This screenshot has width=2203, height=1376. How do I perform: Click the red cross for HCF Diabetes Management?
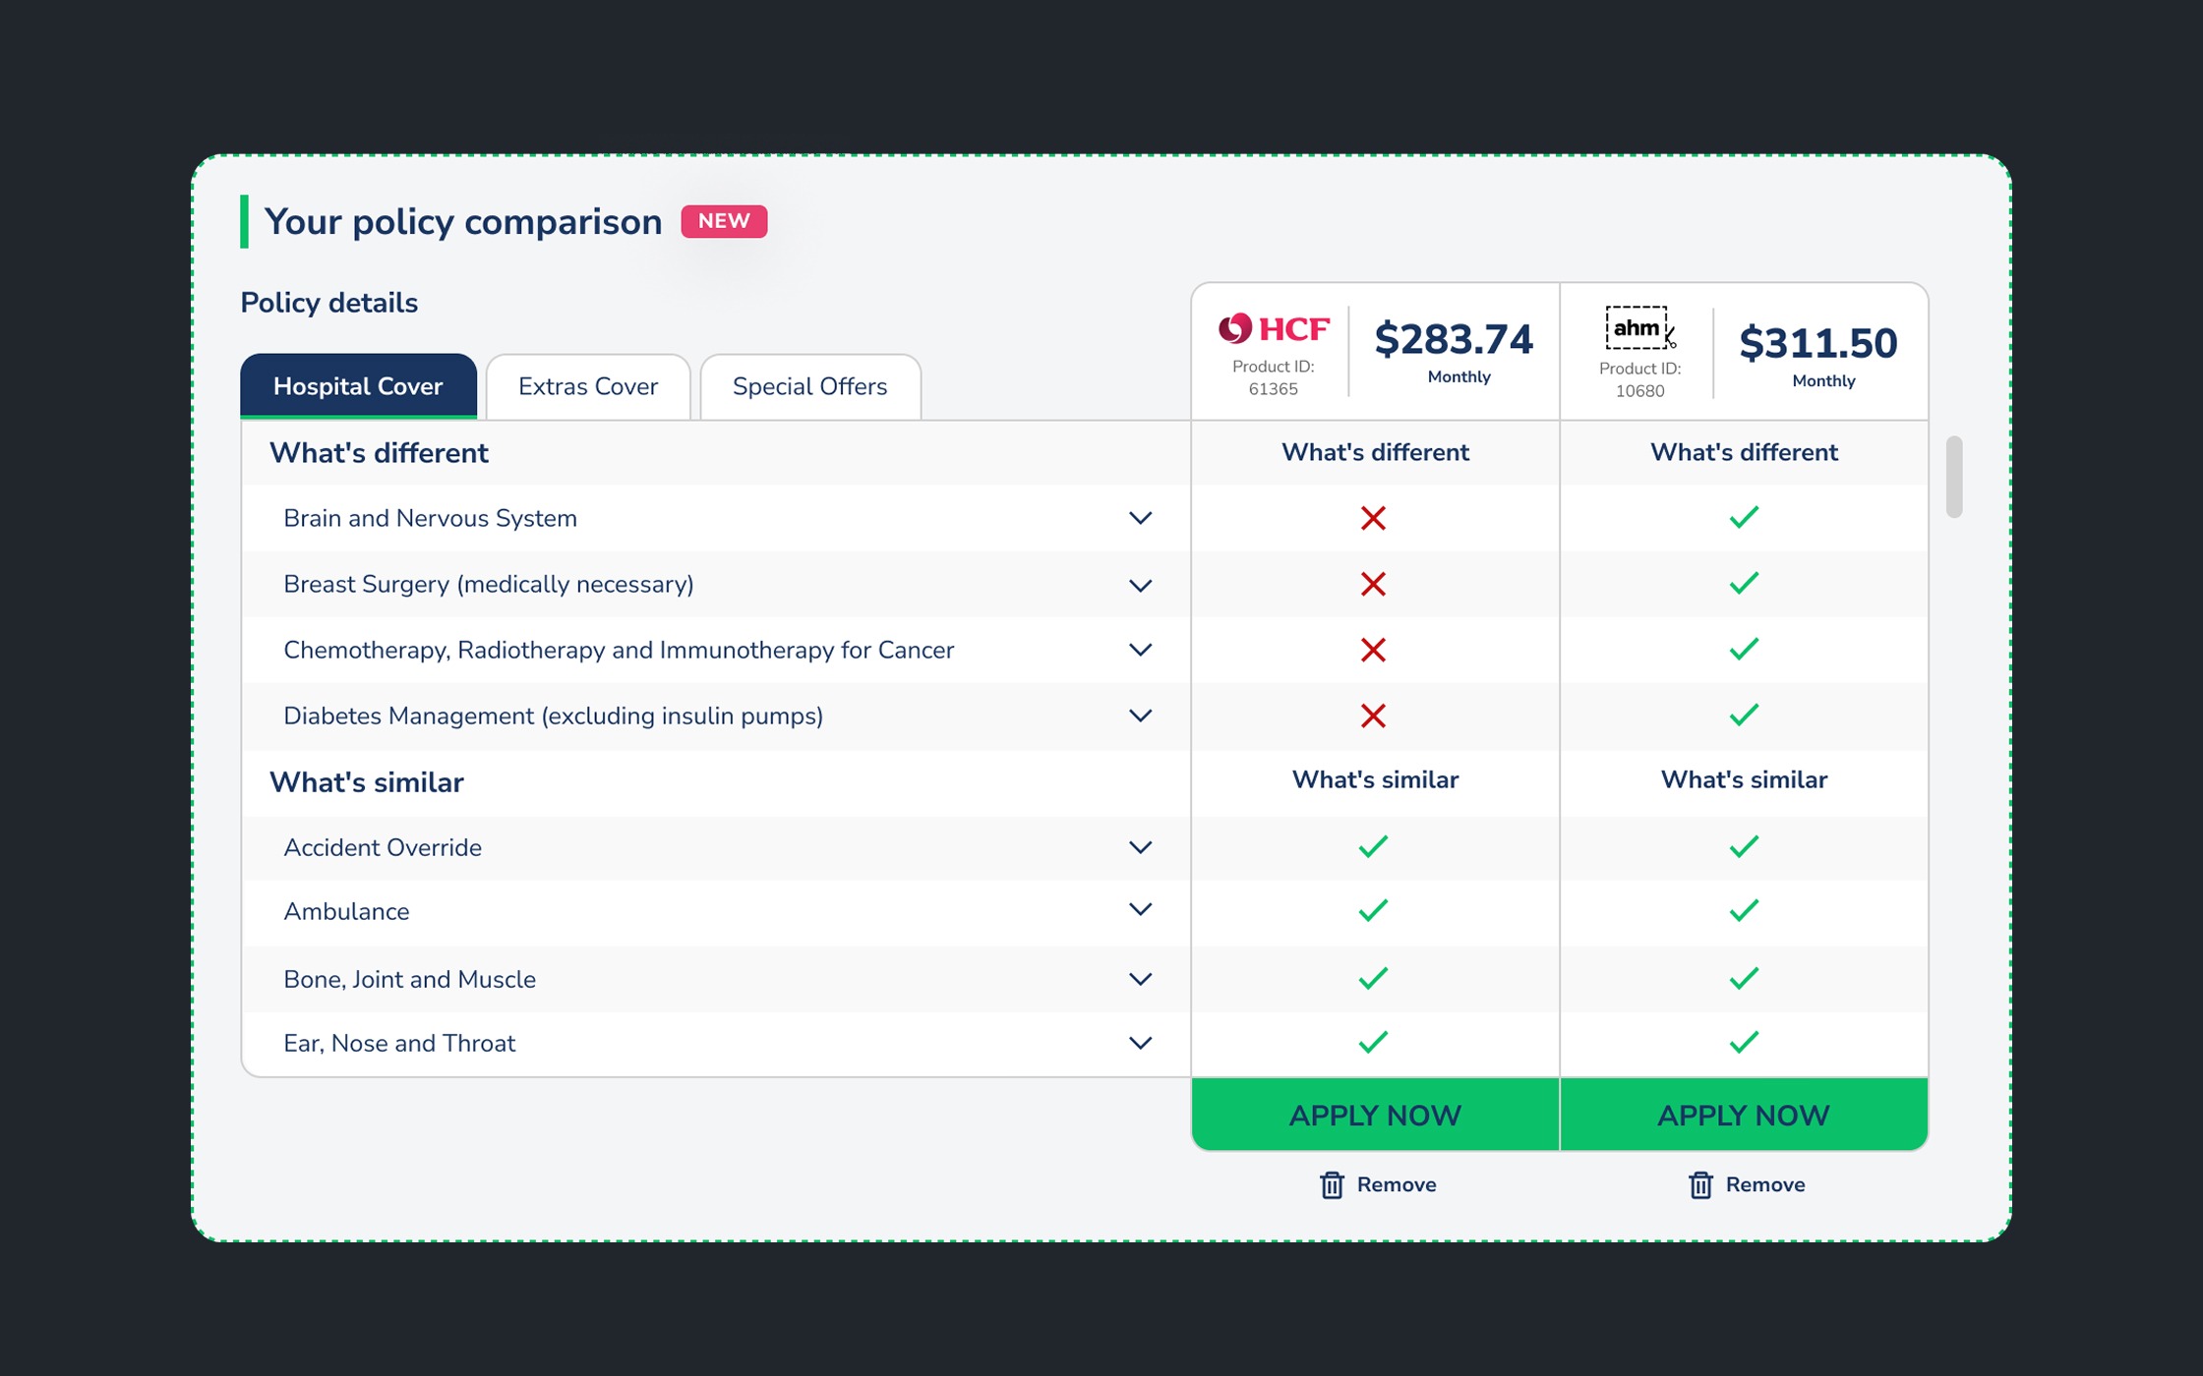(1373, 716)
